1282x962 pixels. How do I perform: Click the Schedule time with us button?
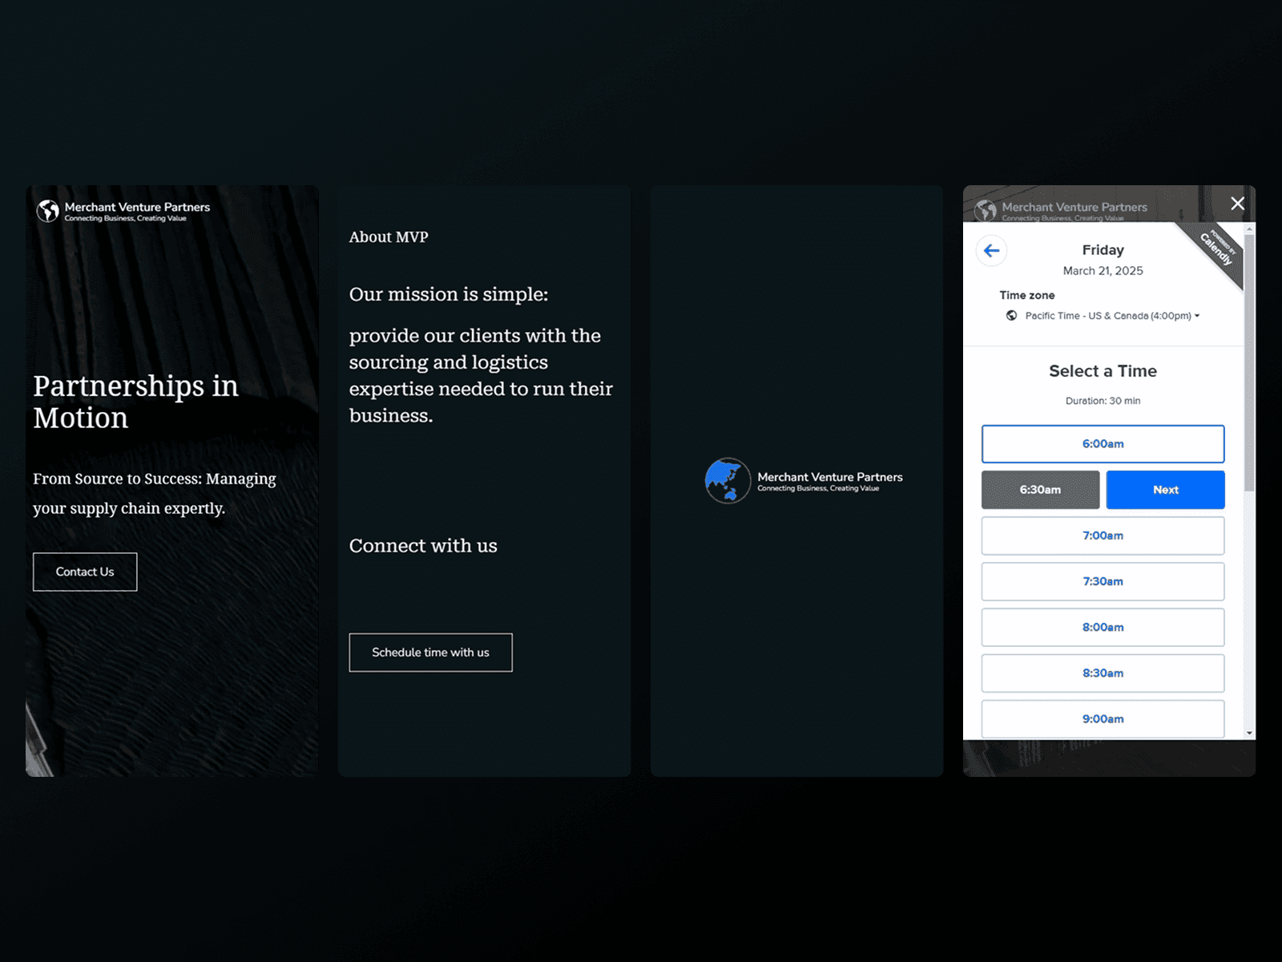click(430, 653)
